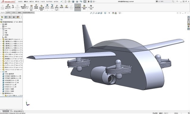Open the Appearances sphere in the right task pane
190x114 pixels.
tap(188, 26)
